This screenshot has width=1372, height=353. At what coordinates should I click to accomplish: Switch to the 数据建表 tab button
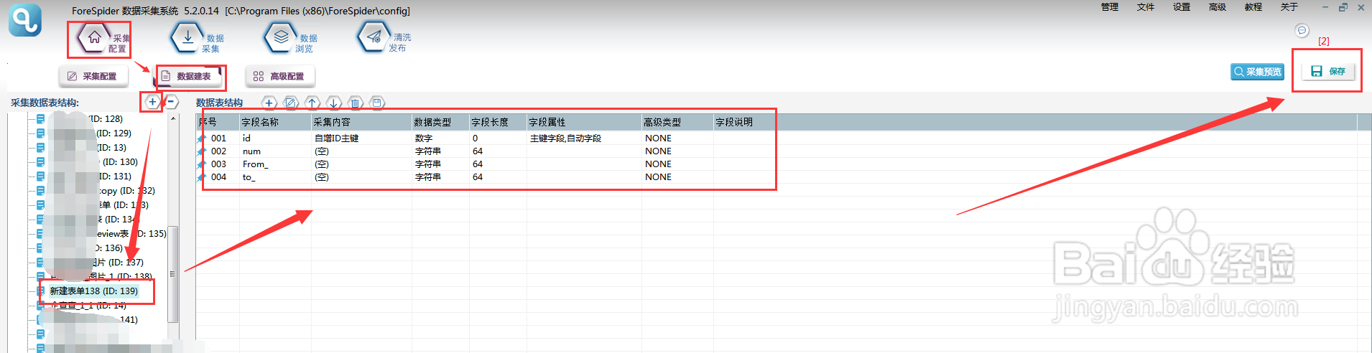(x=187, y=76)
